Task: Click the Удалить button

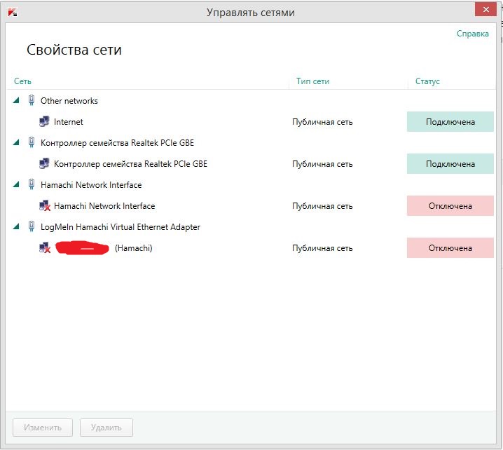Action: pyautogui.click(x=106, y=427)
